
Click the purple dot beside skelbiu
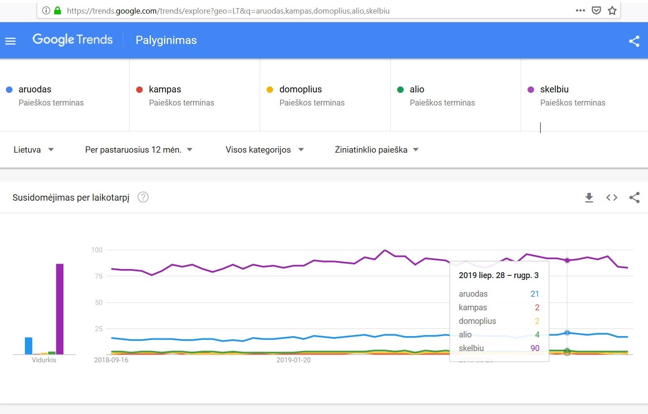point(531,90)
